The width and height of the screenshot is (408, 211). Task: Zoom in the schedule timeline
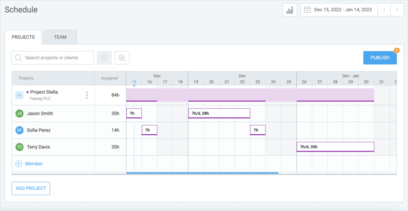[122, 58]
